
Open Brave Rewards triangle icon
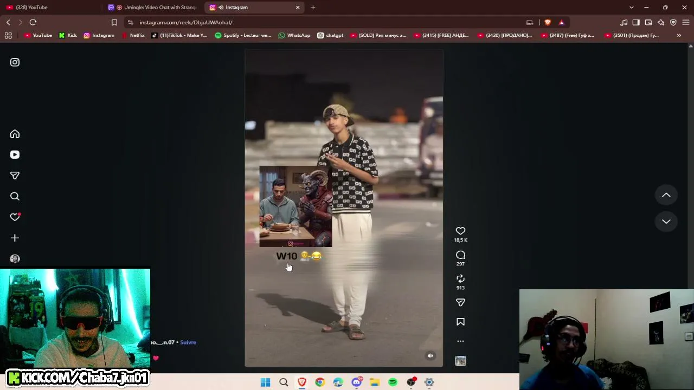(x=561, y=22)
